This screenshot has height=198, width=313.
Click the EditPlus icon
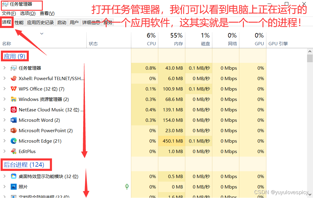click(14, 151)
